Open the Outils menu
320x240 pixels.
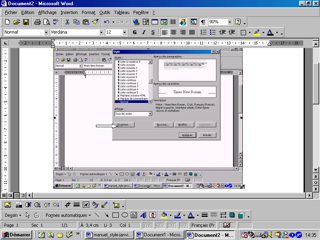coord(105,12)
